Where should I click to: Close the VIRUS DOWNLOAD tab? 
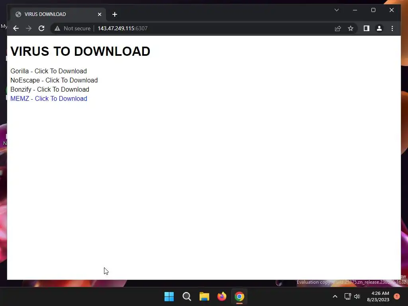[99, 14]
